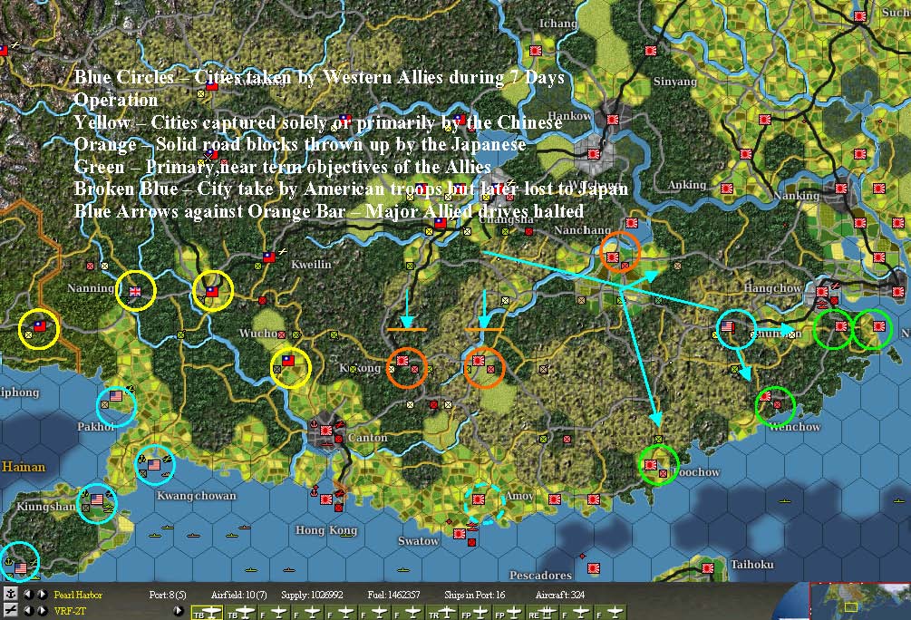Click the Japanese flag at Kukong

(x=402, y=361)
